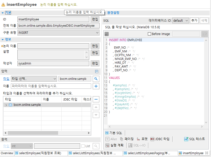Open SQL 테스트 tool
The height and width of the screenshot is (157, 211).
click(195, 139)
